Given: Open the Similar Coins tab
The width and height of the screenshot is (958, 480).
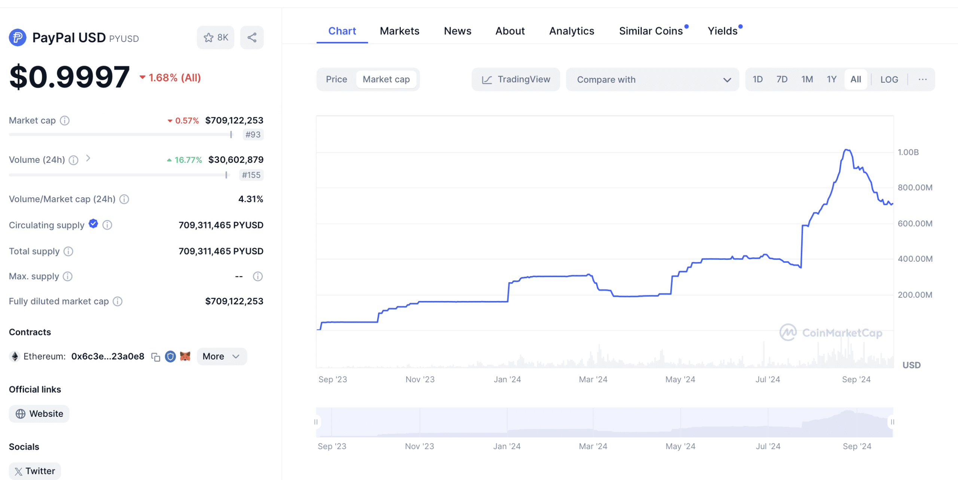Looking at the screenshot, I should (x=651, y=31).
